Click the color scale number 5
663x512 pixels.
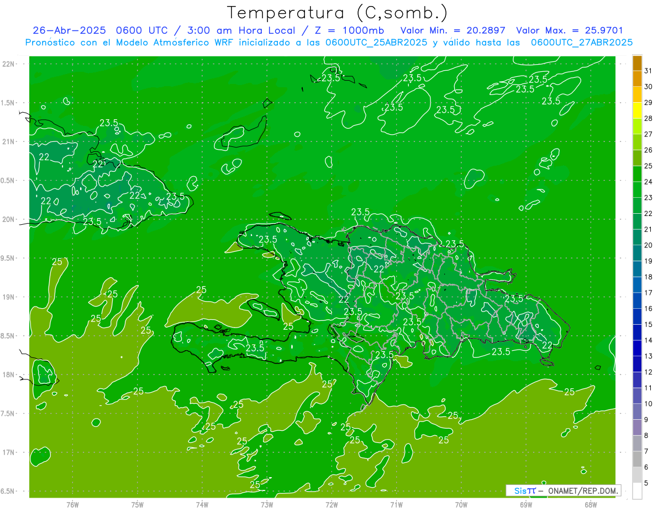(x=646, y=483)
